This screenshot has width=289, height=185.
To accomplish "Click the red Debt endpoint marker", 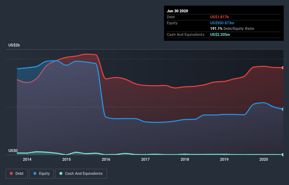I will tap(283, 68).
